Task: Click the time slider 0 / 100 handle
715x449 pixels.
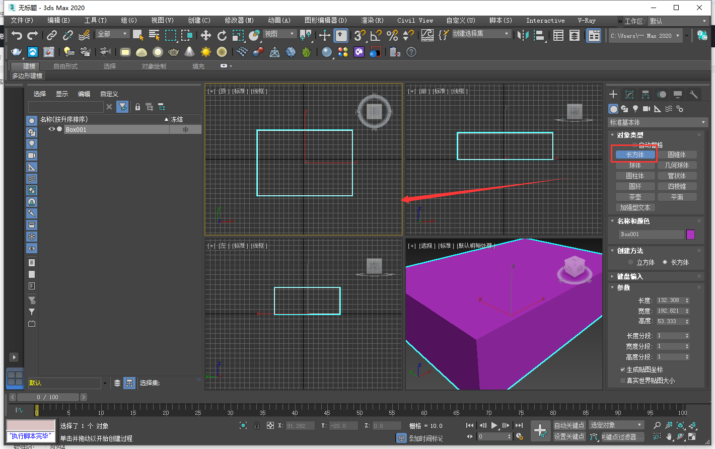Action: pyautogui.click(x=47, y=397)
